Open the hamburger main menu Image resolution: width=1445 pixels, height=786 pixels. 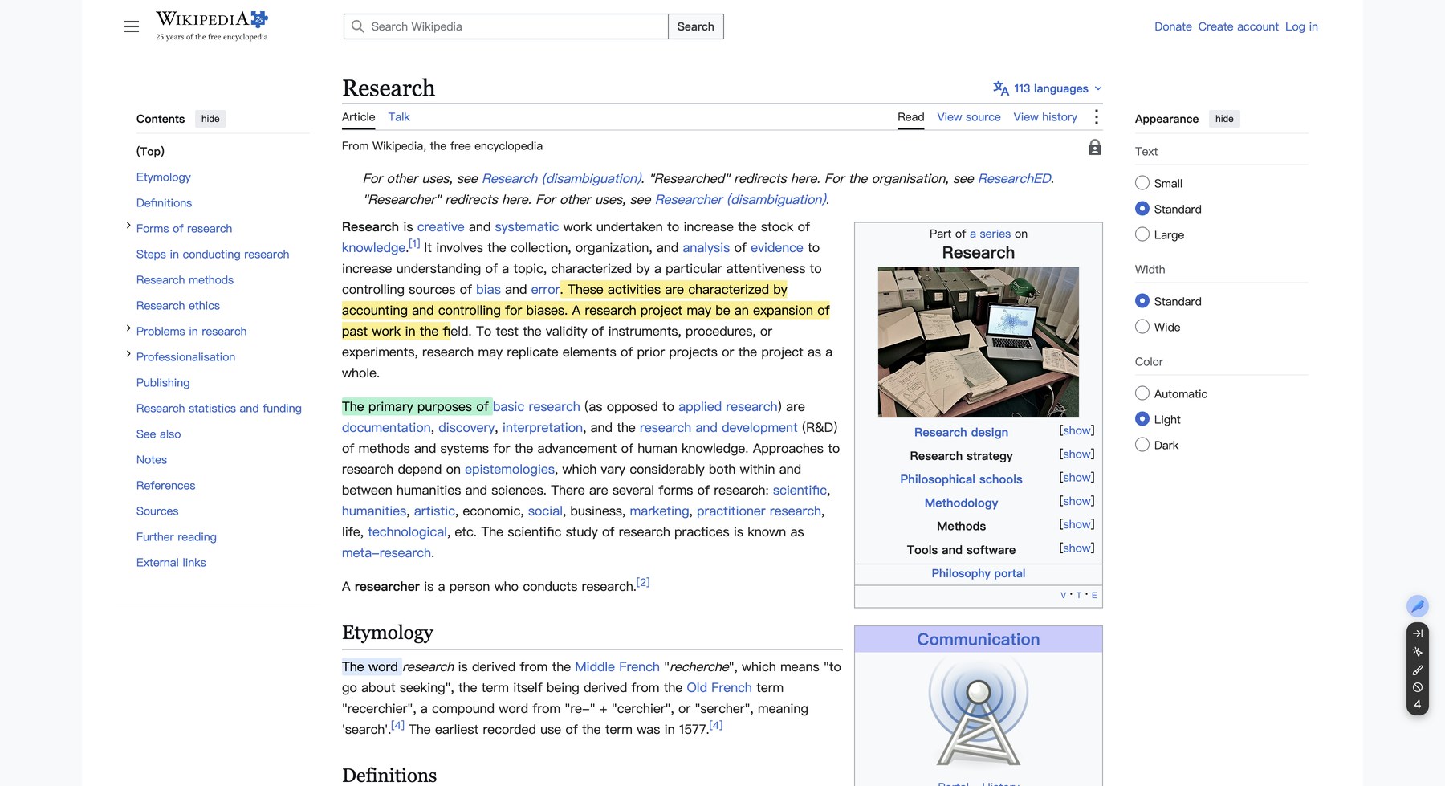tap(132, 26)
